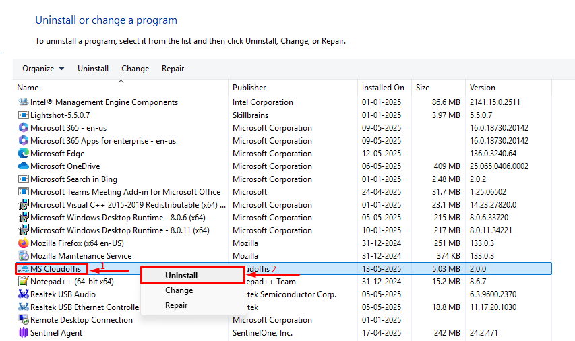Click Repair in the toolbar

173,69
